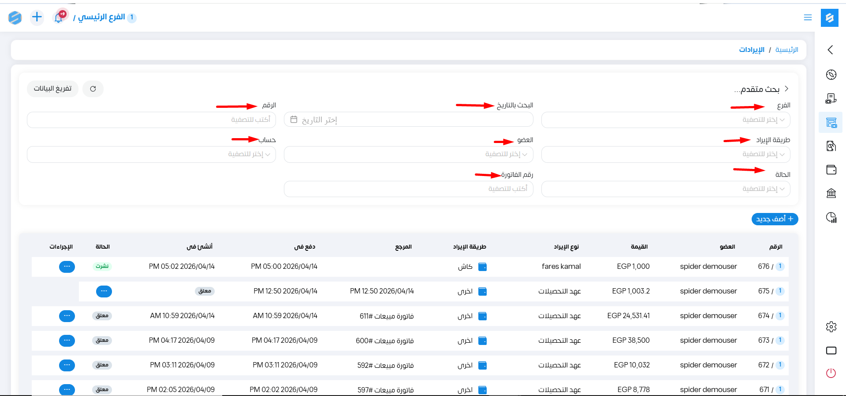Open the settings gear in sidebar
This screenshot has width=846, height=396.
[x=831, y=327]
